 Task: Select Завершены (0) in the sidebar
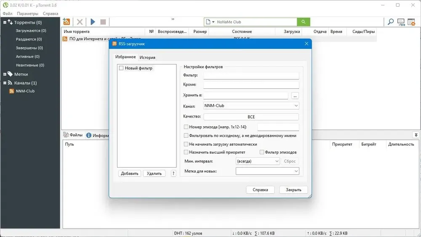[29, 48]
